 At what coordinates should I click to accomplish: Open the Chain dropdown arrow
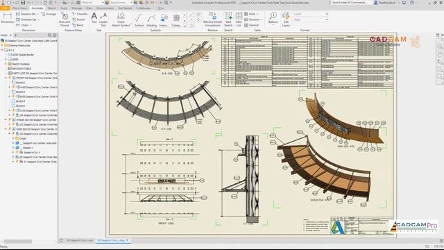(x=31, y=25)
